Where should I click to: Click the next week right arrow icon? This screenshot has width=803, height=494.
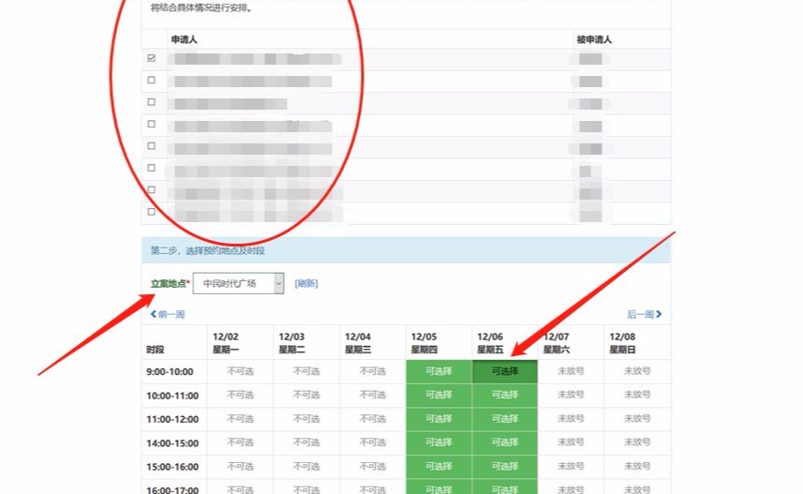click(660, 315)
